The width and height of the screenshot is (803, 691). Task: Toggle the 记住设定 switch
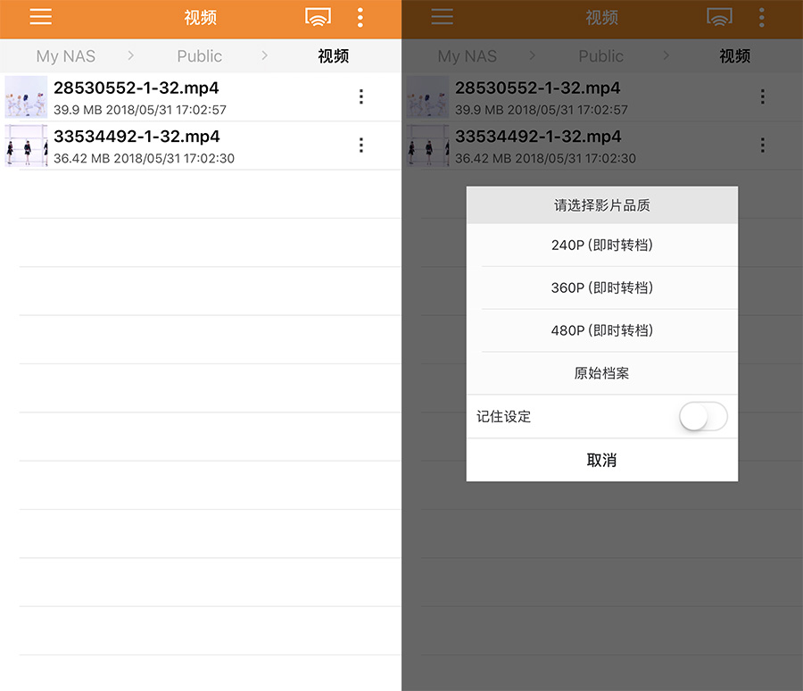click(x=703, y=417)
